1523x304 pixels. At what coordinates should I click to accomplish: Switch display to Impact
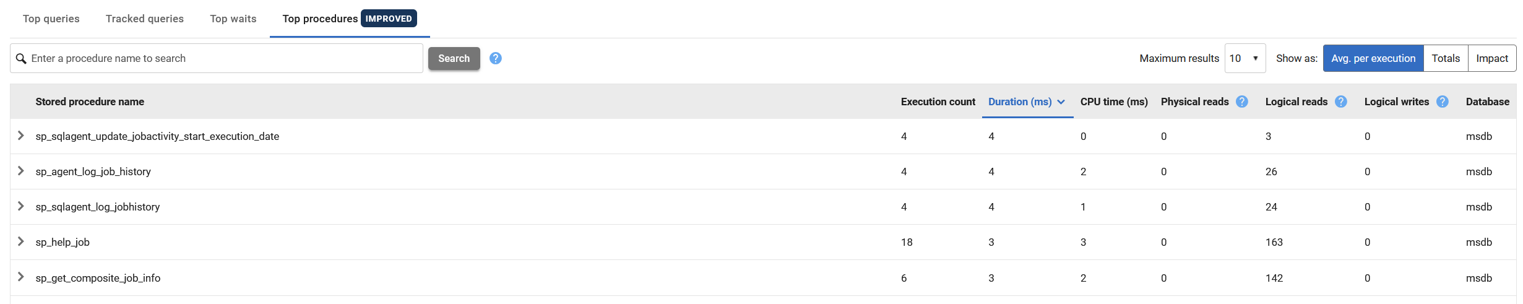coord(1492,58)
